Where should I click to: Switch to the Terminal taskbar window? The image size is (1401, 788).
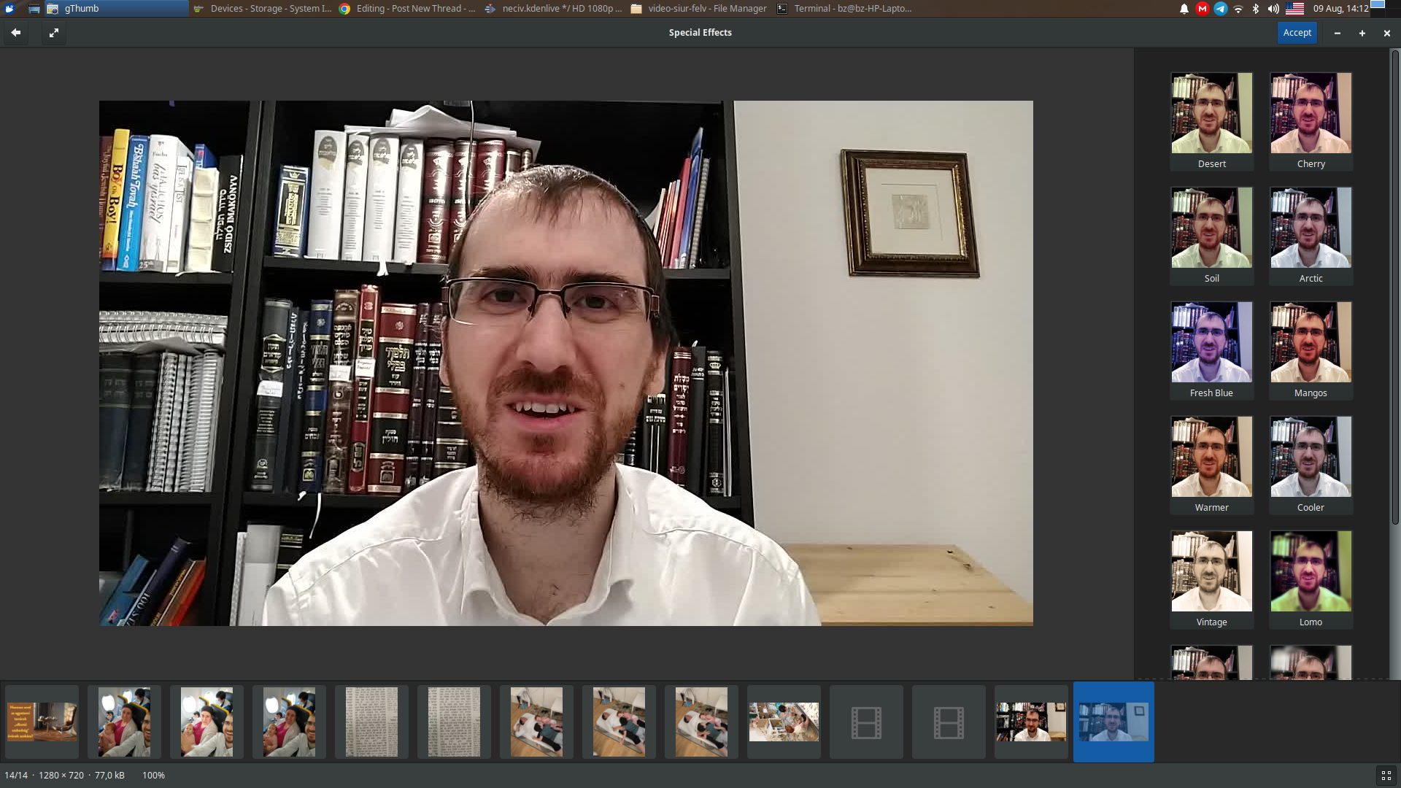coord(845,9)
